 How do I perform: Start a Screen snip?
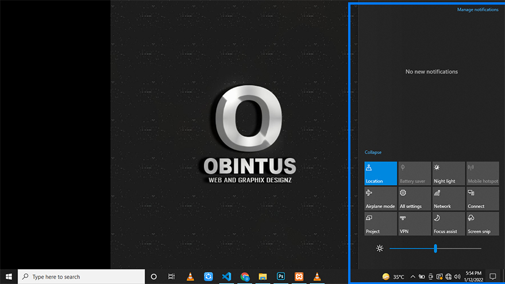point(482,224)
